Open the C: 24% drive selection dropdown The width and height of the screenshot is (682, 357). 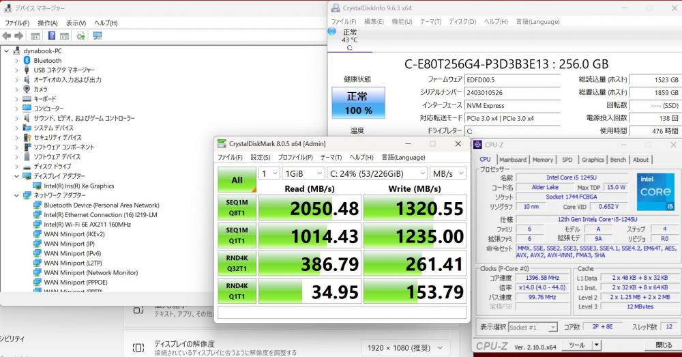(x=377, y=173)
